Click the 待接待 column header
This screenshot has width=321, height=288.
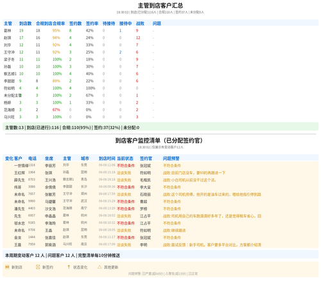[108, 23]
